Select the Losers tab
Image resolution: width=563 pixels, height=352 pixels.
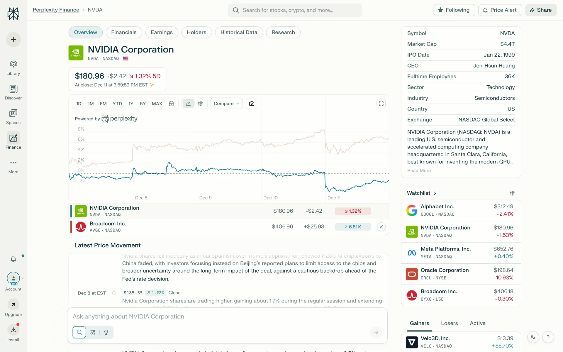[x=449, y=323]
